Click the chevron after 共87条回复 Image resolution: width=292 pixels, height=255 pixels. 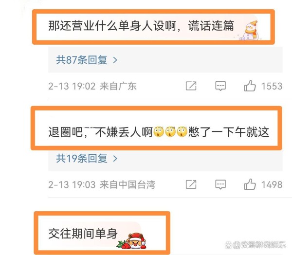coord(115,60)
